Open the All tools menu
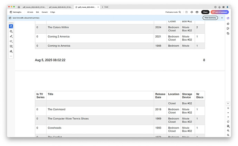238x146 pixels. tap(30, 12)
